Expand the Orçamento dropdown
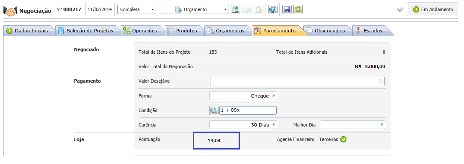464x164 pixels. [195, 9]
